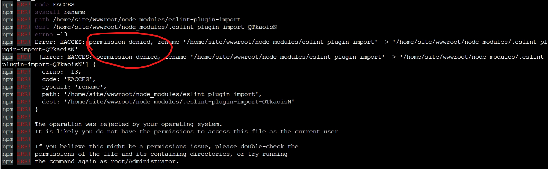The width and height of the screenshot is (548, 169).
Task: Click the quoted path value after indented 'path:'
Action: [163, 94]
